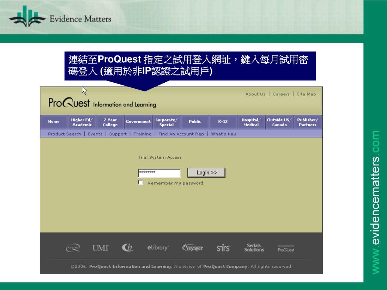Open the 2 Year College tab
This screenshot has height=290, width=387.
110,122
